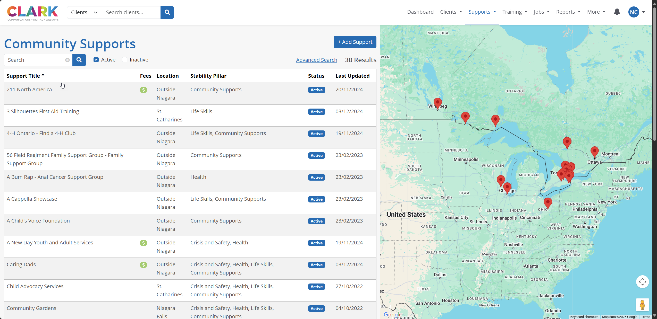
Task: Open the Training navigation menu
Action: tap(515, 12)
